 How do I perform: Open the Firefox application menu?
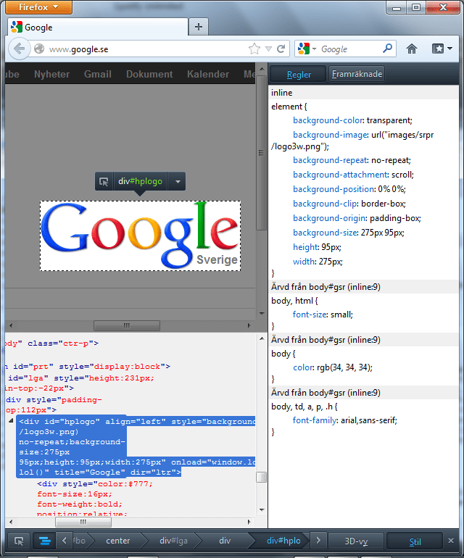coord(38,7)
